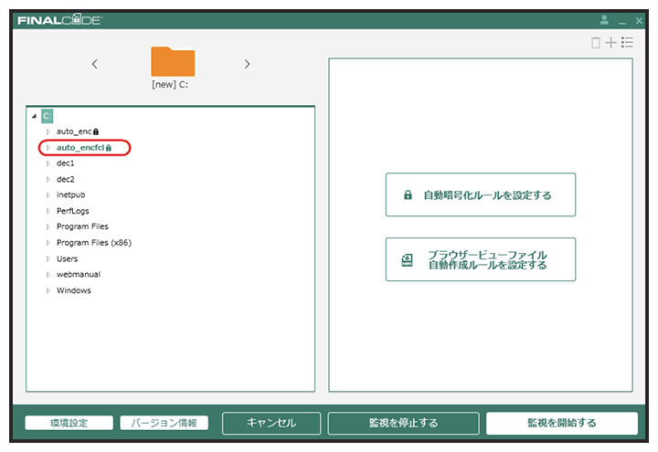Click the previous folder left arrow
The width and height of the screenshot is (658, 452).
95,64
